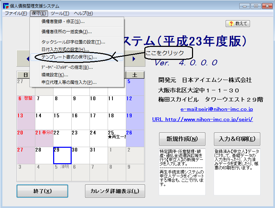This screenshot has width=275, height=208.
Task: Select calendar day 29 cell
Action: pos(62,156)
